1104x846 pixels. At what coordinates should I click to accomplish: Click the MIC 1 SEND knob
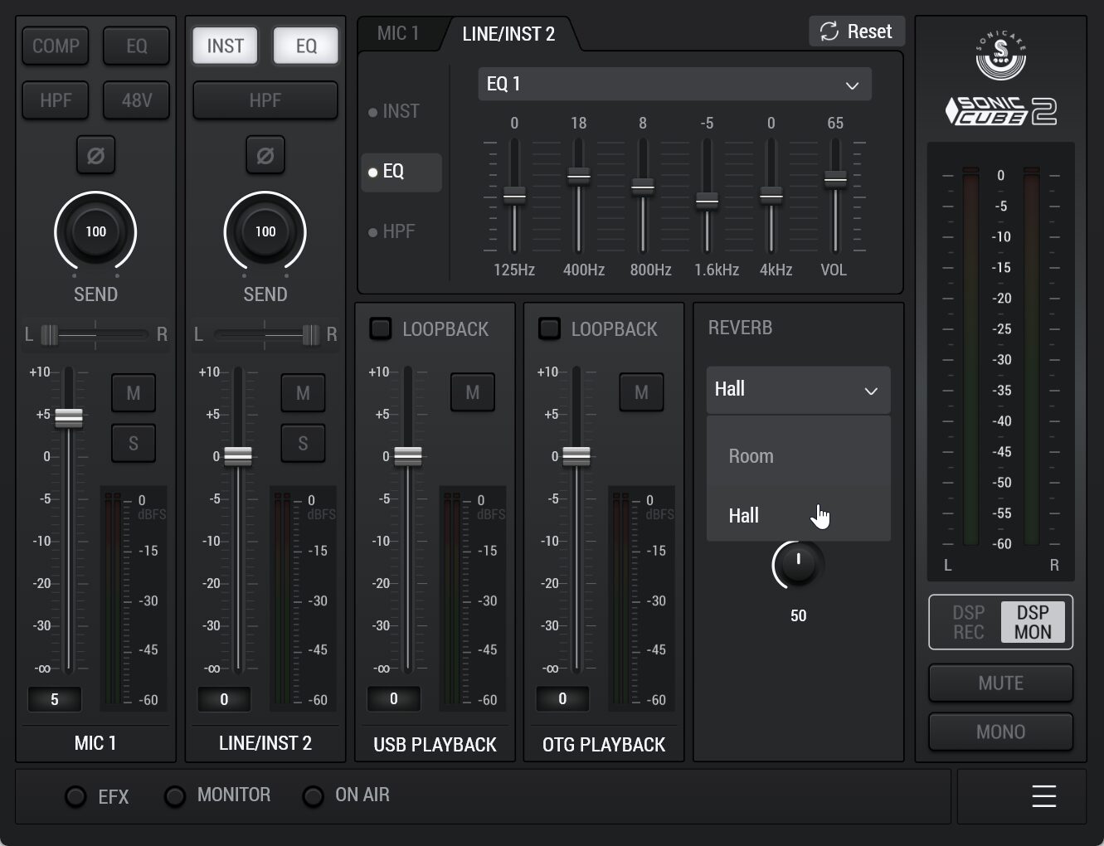point(95,232)
